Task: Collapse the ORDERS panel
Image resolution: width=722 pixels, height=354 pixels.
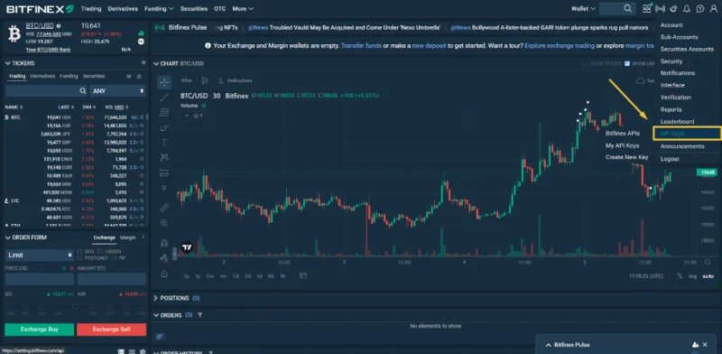Action: coord(155,315)
